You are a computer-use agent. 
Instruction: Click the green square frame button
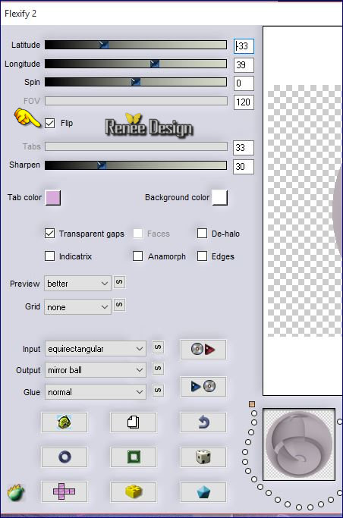tap(133, 457)
